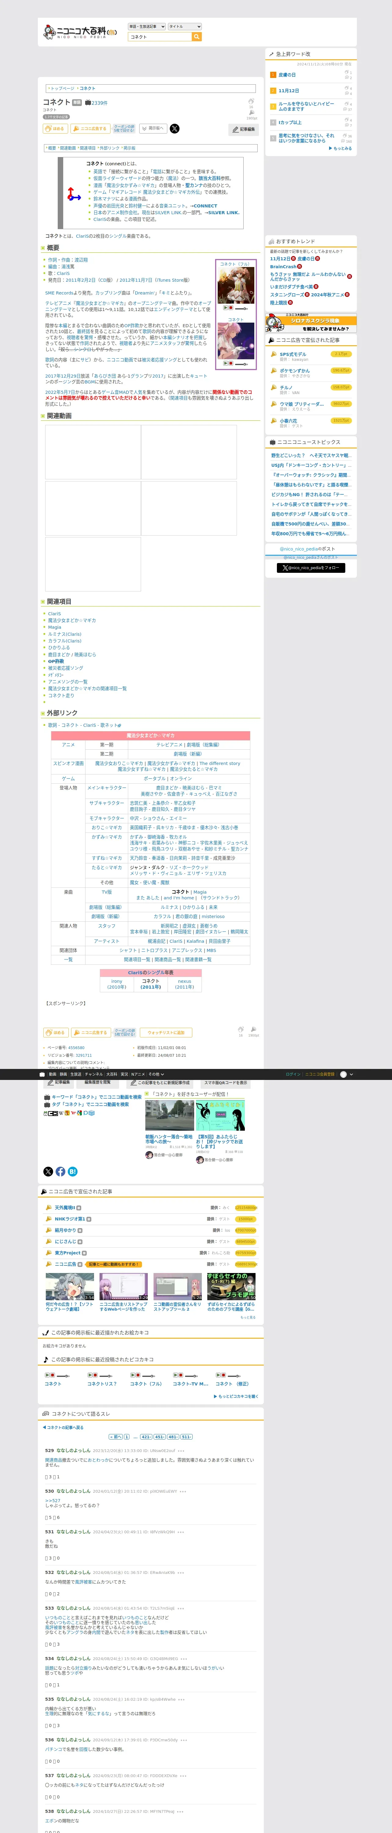
Task: Share on X beside 掲示板へ button
Action: (174, 129)
